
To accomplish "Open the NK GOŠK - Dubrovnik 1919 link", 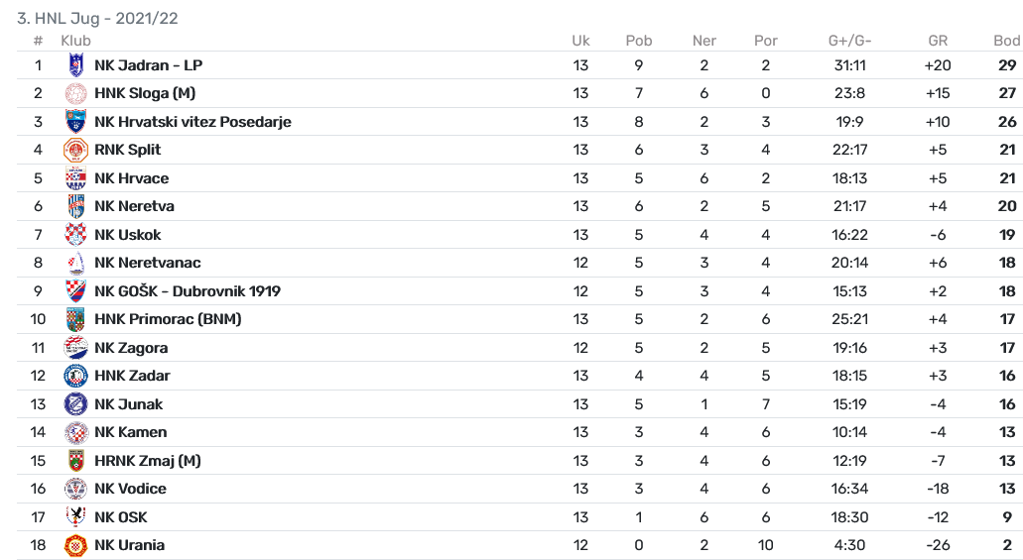I will click(188, 291).
